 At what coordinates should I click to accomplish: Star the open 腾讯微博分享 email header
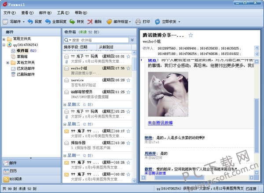point(191,35)
